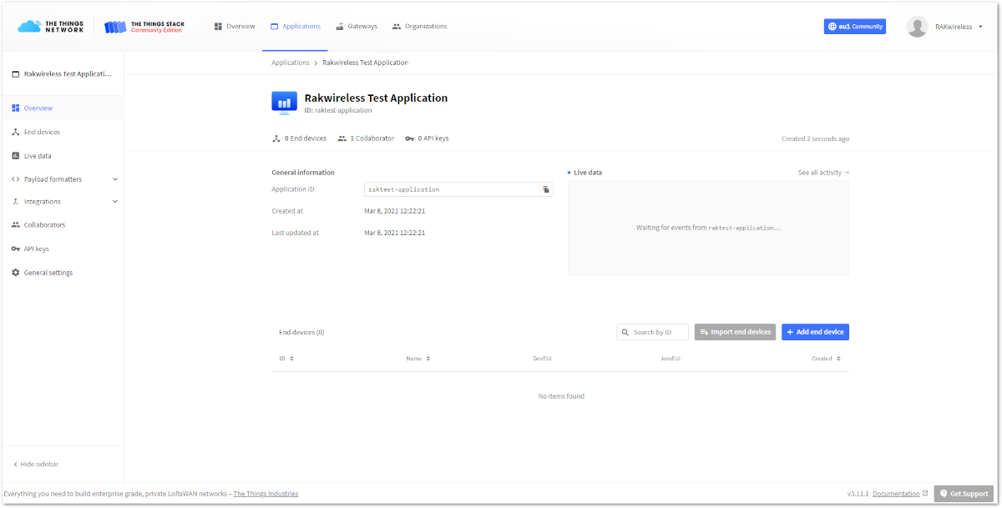Open Live data in the sidebar
Viewport: 1002px width, 508px height.
point(63,156)
